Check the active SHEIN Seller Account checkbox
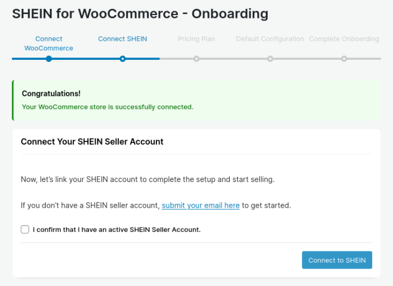The width and height of the screenshot is (393, 286). [25, 229]
